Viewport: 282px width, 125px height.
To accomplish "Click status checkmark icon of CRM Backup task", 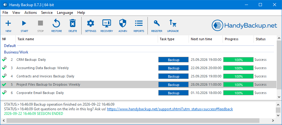I will [x=4, y=60].
